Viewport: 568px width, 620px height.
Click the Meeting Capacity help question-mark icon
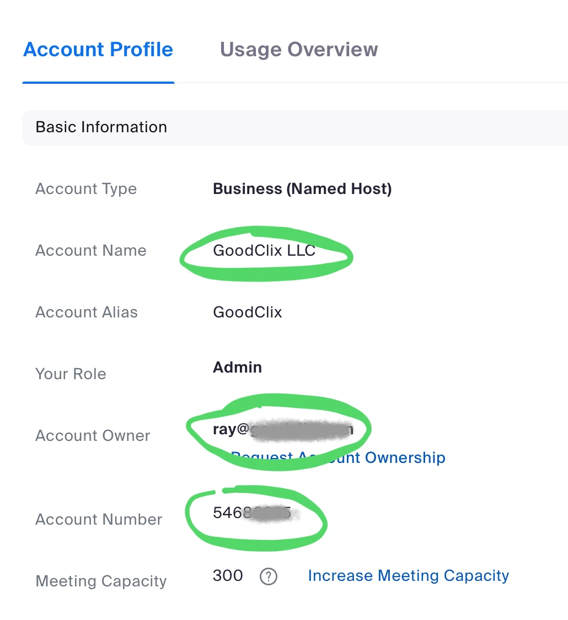pos(269,576)
